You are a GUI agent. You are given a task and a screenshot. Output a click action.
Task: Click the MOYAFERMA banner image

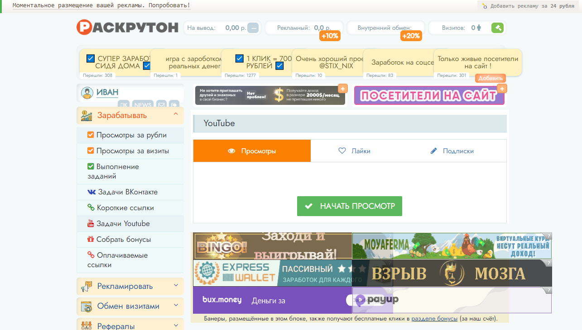click(x=452, y=246)
